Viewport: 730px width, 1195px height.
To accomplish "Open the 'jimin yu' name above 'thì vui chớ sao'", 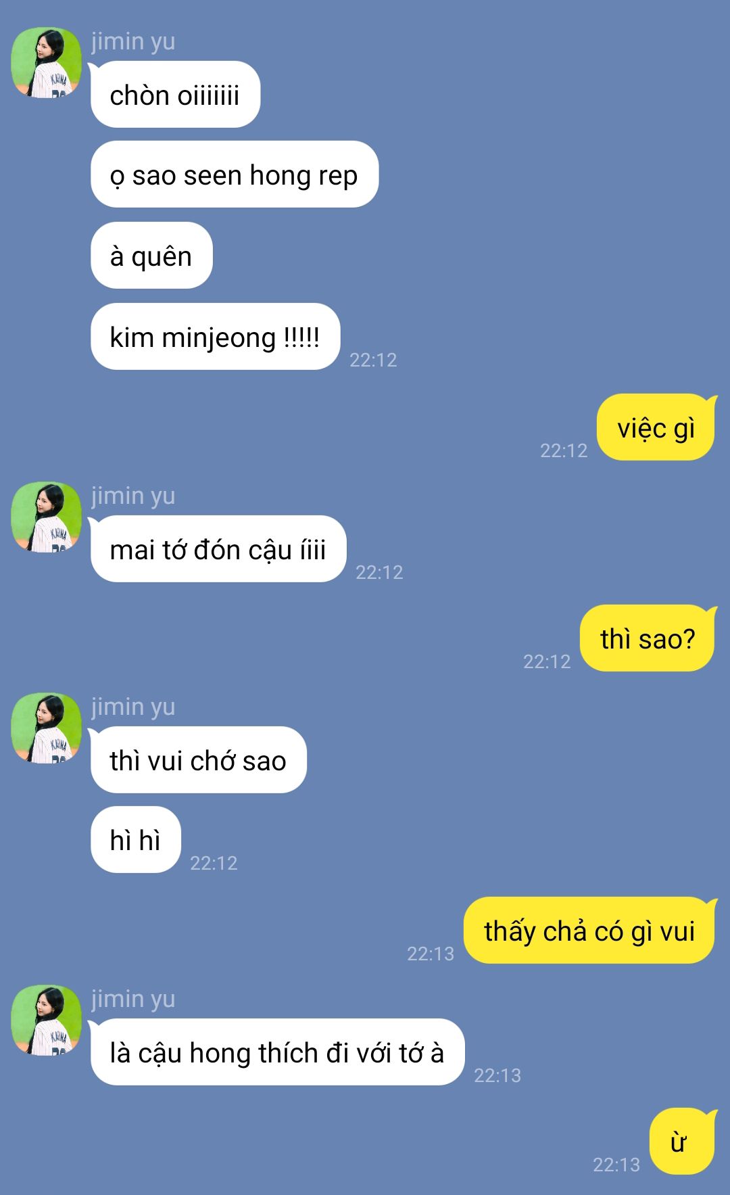I will 133,707.
